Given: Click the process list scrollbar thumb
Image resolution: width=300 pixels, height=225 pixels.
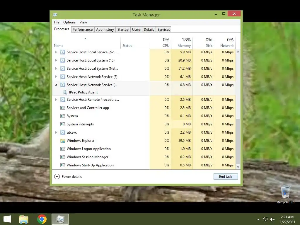Looking at the screenshot, I should 238,142.
